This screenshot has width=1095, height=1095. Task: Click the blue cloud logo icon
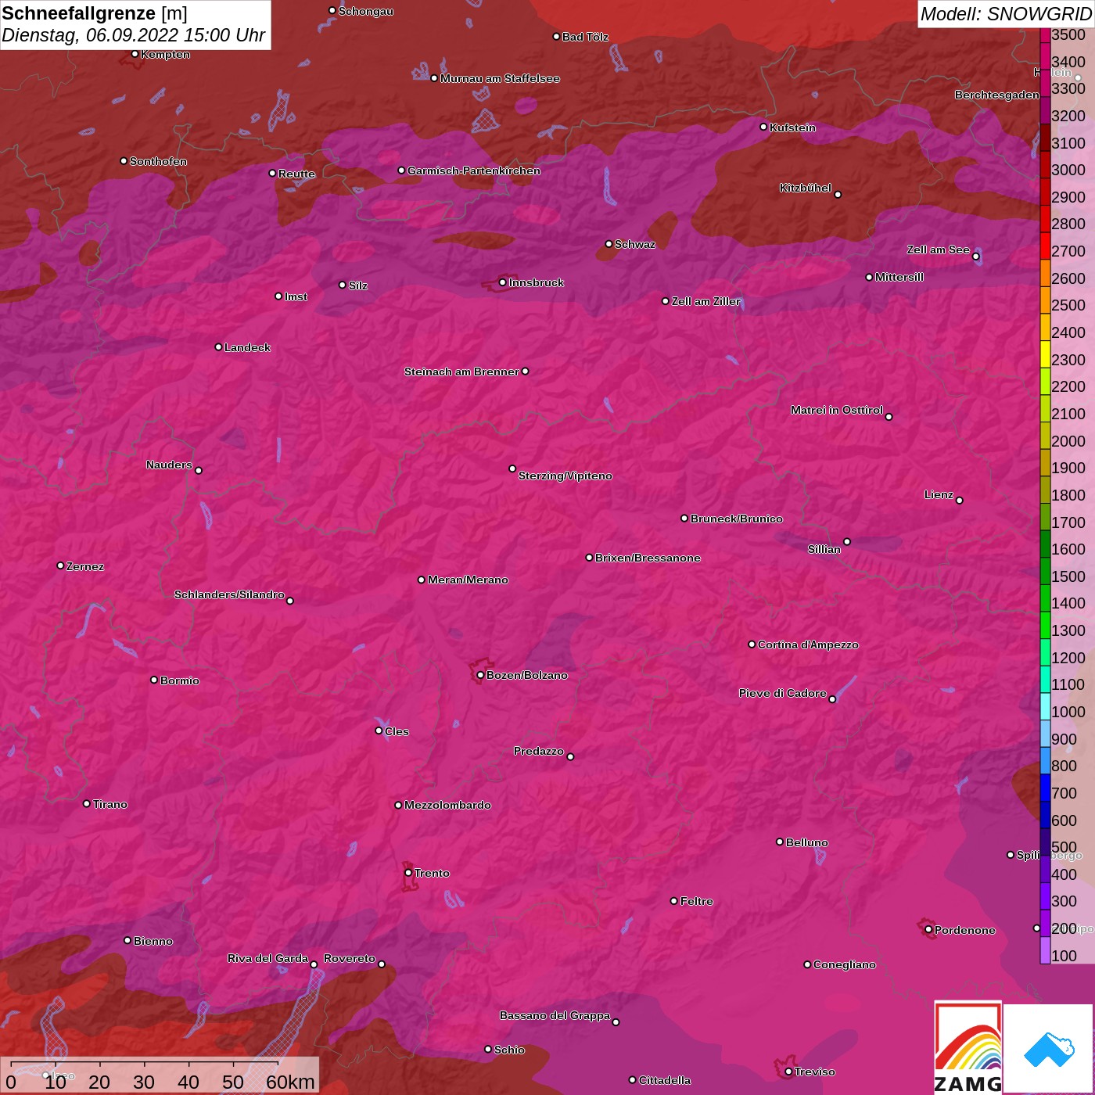coord(1048,1048)
